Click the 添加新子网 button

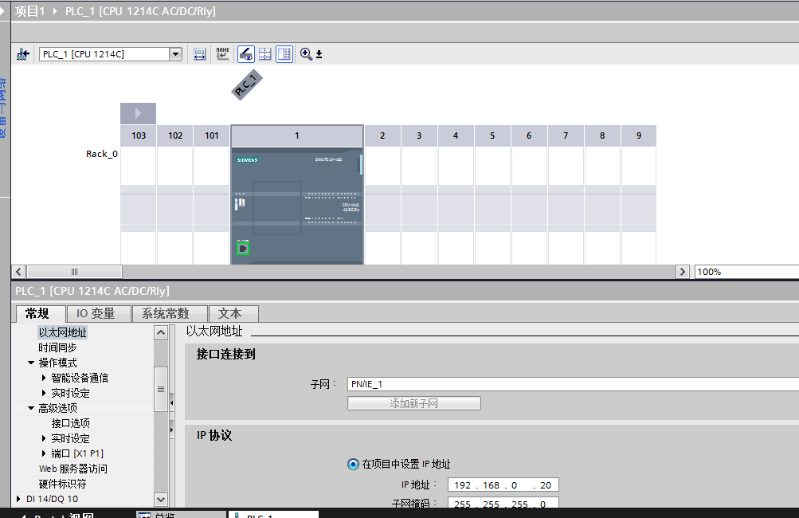point(413,404)
